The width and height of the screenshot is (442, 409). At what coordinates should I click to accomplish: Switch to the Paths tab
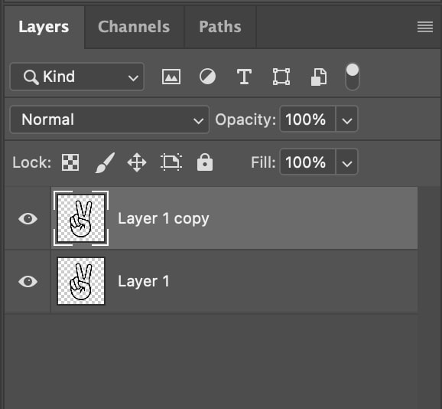click(x=220, y=27)
